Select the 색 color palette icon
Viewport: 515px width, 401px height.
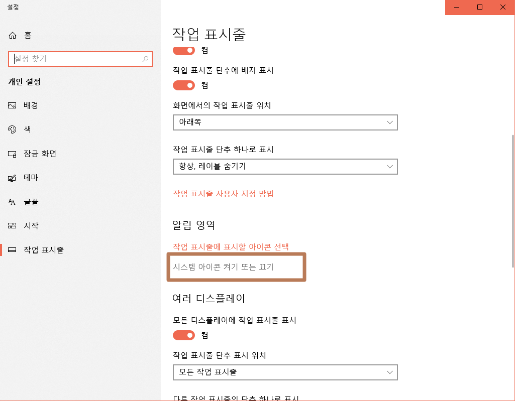(x=12, y=129)
